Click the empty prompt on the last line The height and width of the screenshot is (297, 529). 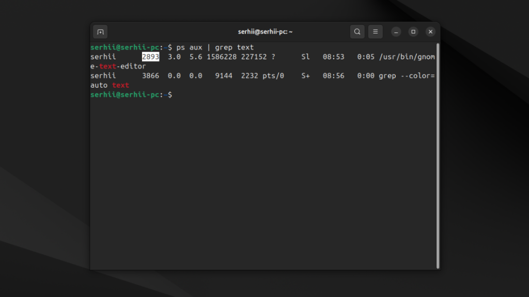coord(131,95)
